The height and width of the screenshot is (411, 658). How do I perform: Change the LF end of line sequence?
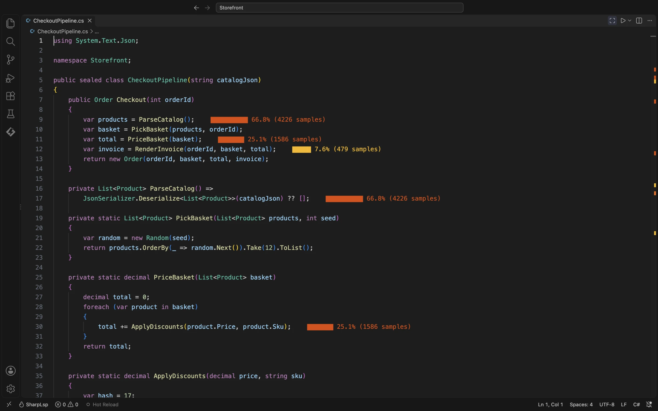(x=624, y=404)
